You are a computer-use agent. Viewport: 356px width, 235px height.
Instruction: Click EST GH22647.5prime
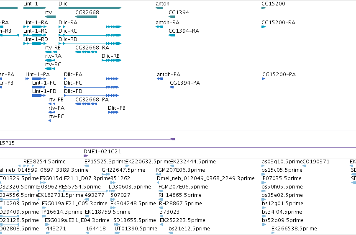[x=106, y=174]
